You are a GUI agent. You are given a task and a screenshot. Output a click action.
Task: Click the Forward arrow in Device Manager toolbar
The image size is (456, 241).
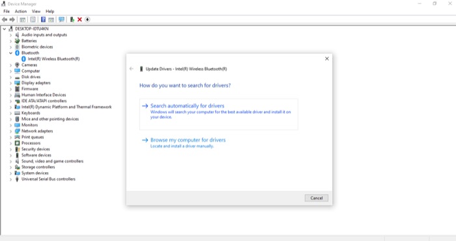[x=12, y=19]
